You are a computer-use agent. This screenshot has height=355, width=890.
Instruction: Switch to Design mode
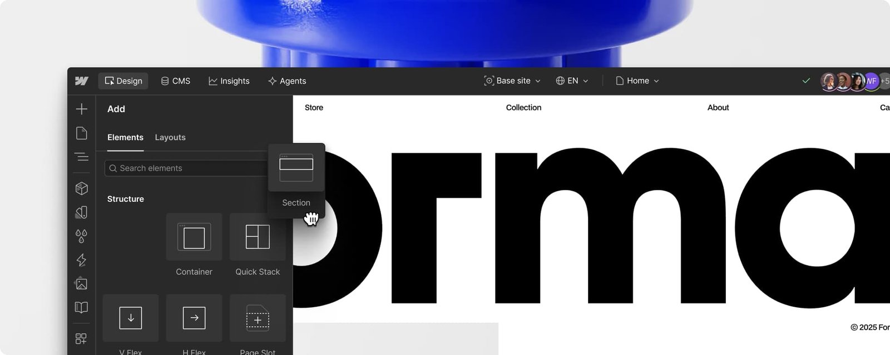tap(123, 81)
